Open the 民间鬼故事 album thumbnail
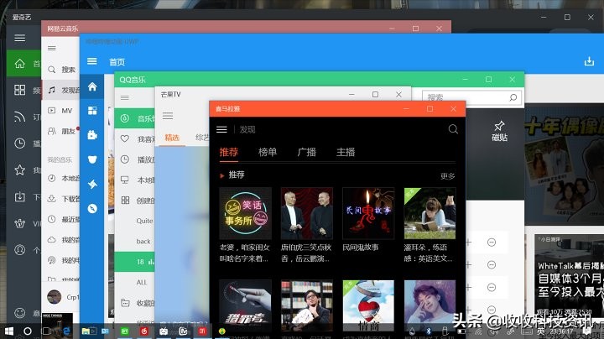This screenshot has height=339, width=604. (368, 213)
